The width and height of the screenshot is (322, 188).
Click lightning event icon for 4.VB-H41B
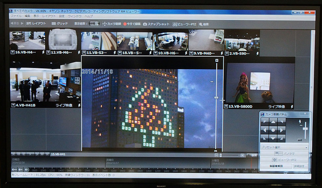pyautogui.click(x=79, y=105)
